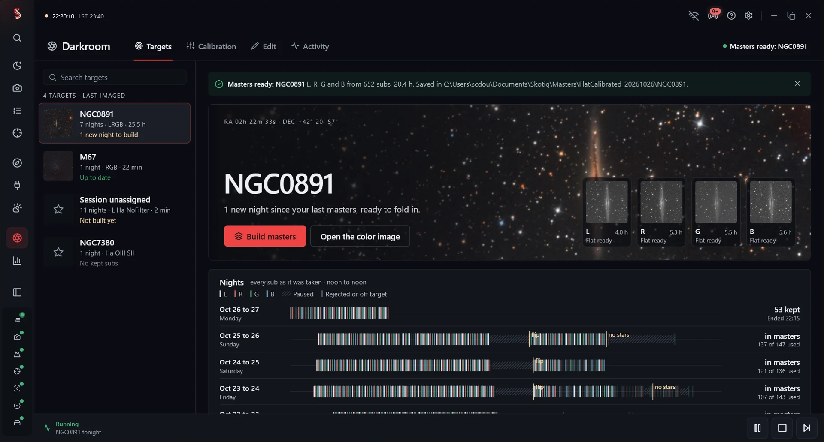Click "137 of 147 used" text

(x=779, y=345)
